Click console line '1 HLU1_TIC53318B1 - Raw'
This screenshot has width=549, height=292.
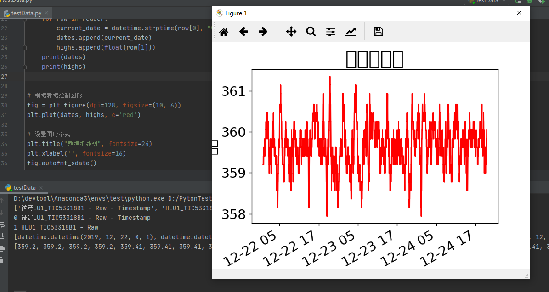[x=56, y=227]
